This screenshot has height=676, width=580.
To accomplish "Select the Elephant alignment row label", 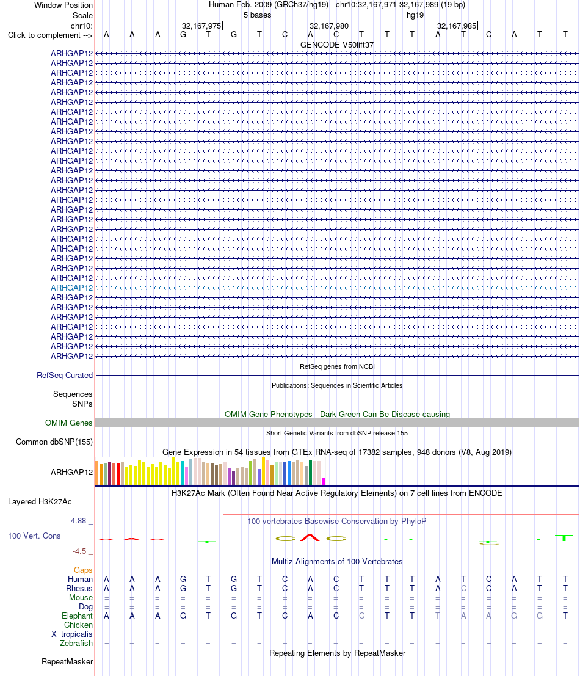I will pos(77,616).
